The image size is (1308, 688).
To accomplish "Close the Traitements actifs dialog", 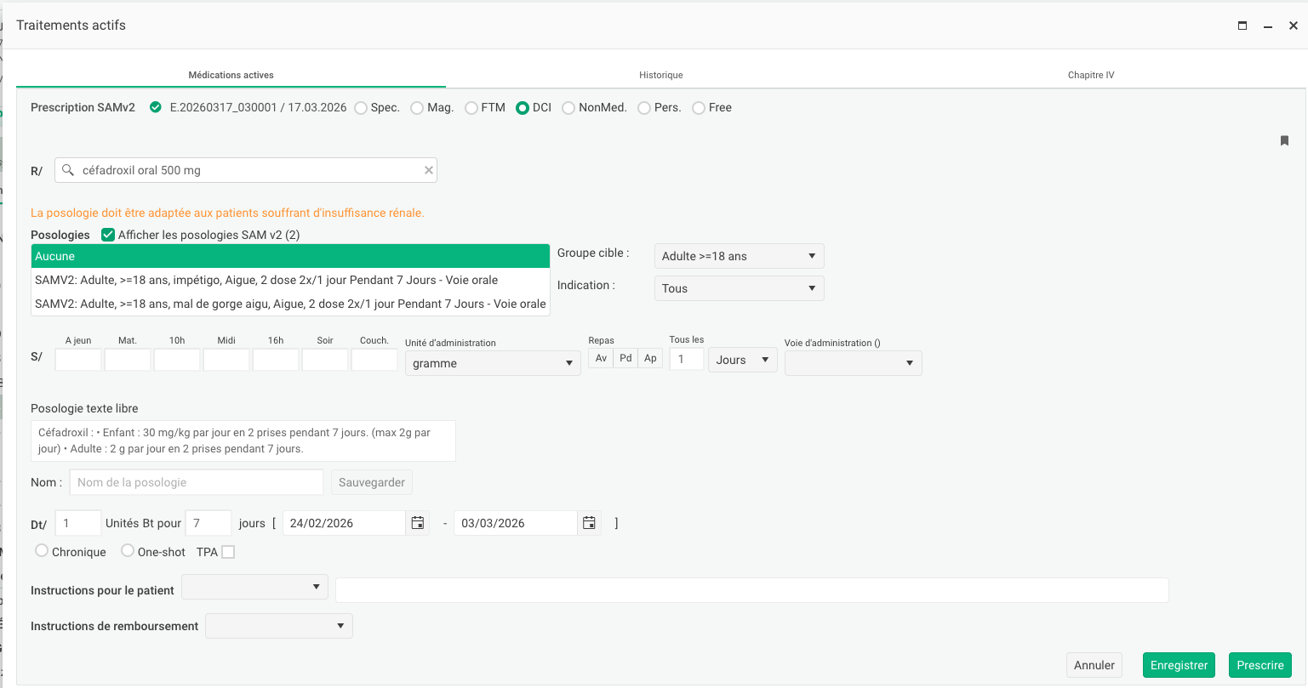I will tap(1293, 26).
